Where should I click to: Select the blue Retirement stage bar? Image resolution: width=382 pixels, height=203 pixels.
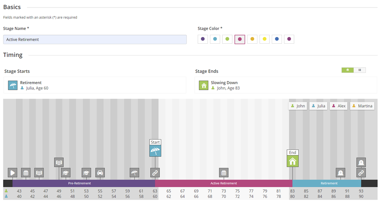[327, 183]
